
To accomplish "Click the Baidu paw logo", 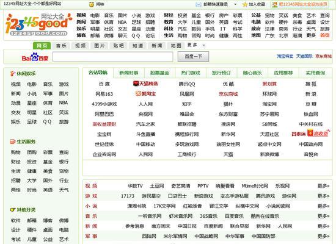I will pos(35,57).
